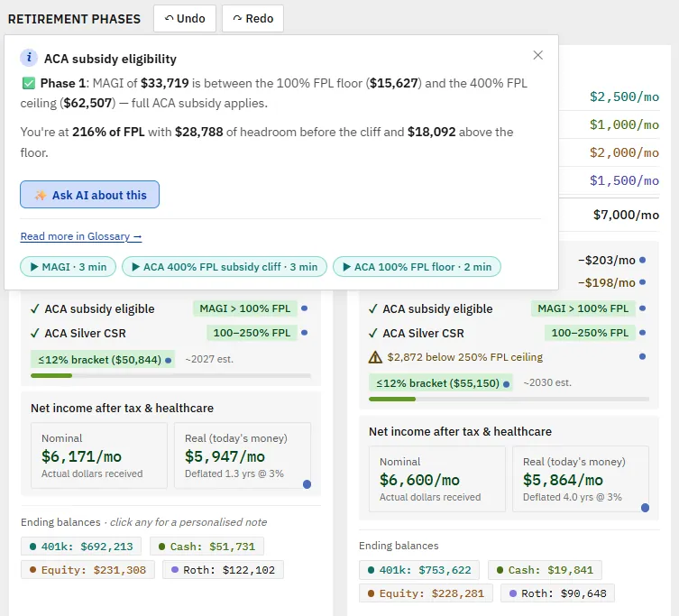Click Nominal $6,600/mo card
Viewport: 679px width, 616px height.
437,479
